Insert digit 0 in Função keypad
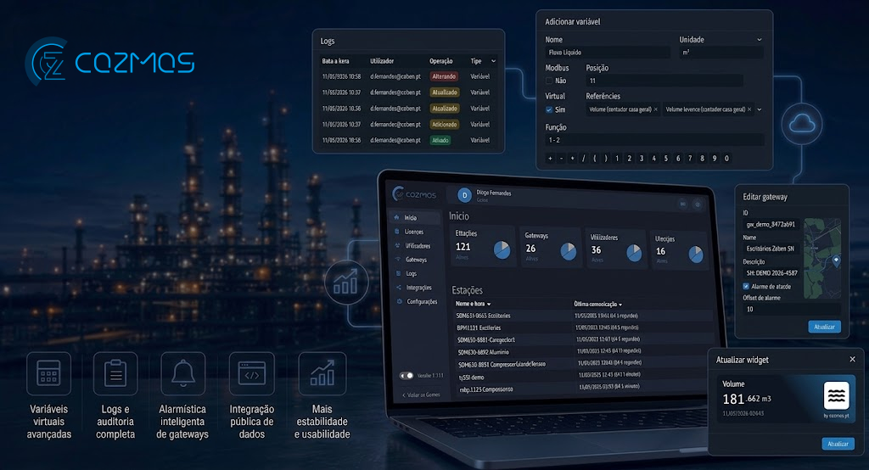 [726, 159]
